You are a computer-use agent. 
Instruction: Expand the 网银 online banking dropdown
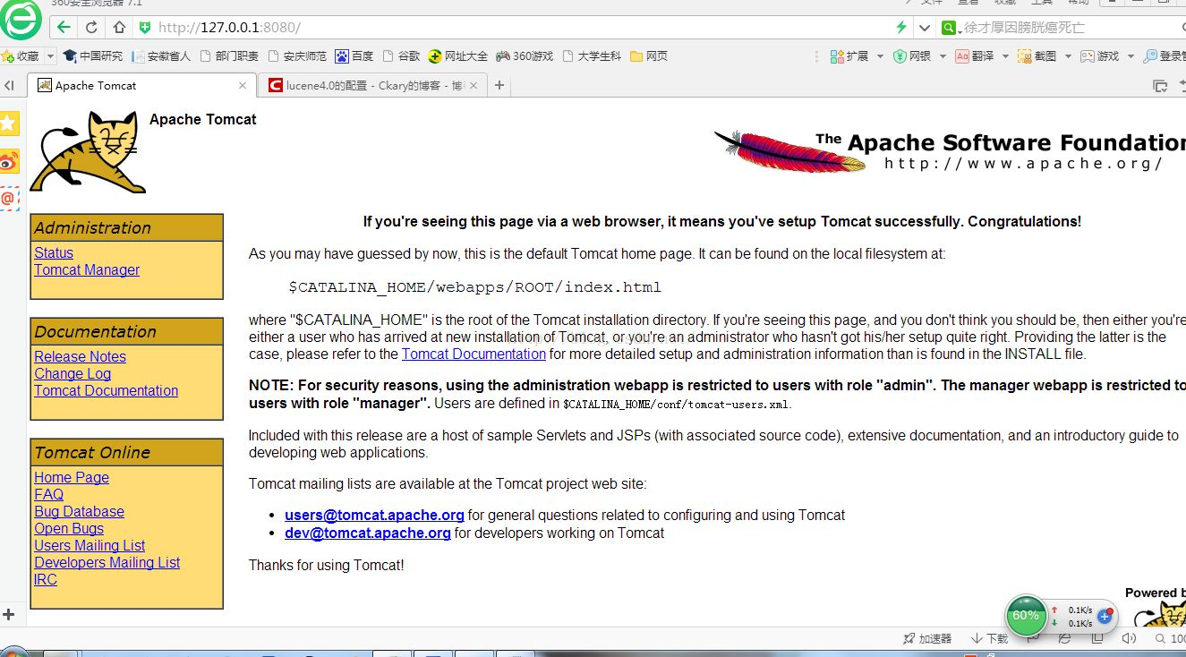(943, 56)
